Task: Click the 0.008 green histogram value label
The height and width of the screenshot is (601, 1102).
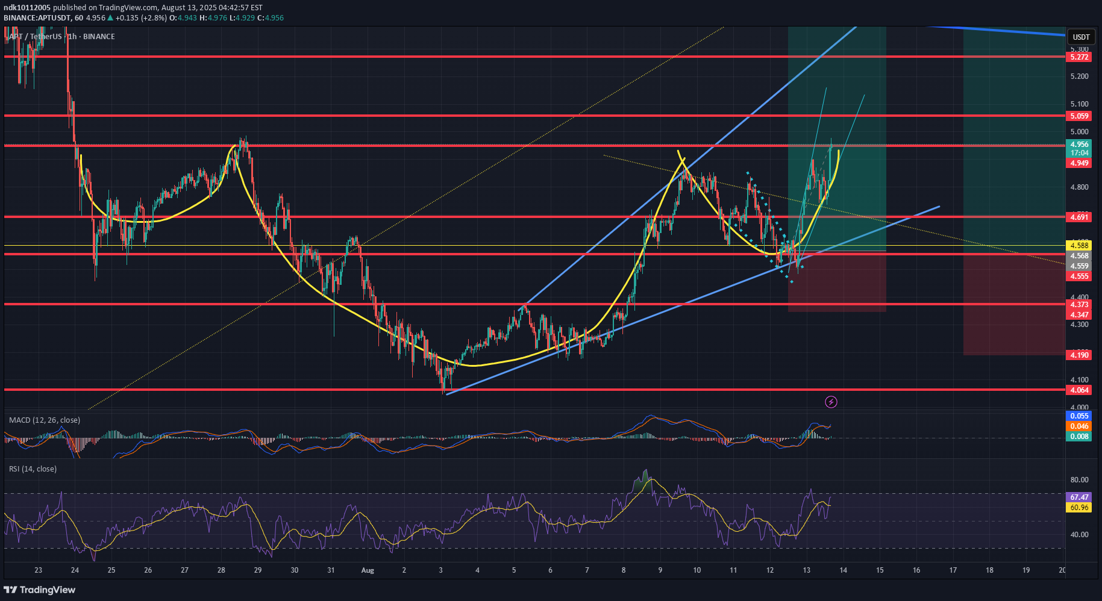Action: [x=1079, y=437]
